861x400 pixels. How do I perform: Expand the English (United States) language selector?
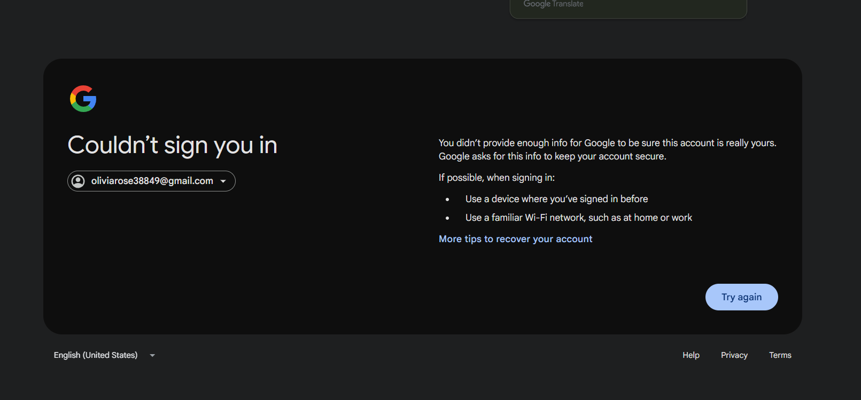click(x=104, y=355)
